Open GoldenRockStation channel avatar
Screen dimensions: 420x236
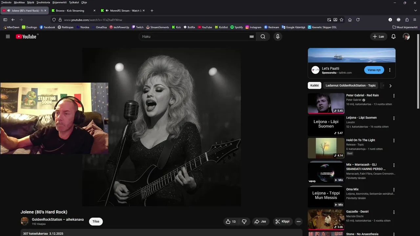pos(25,221)
